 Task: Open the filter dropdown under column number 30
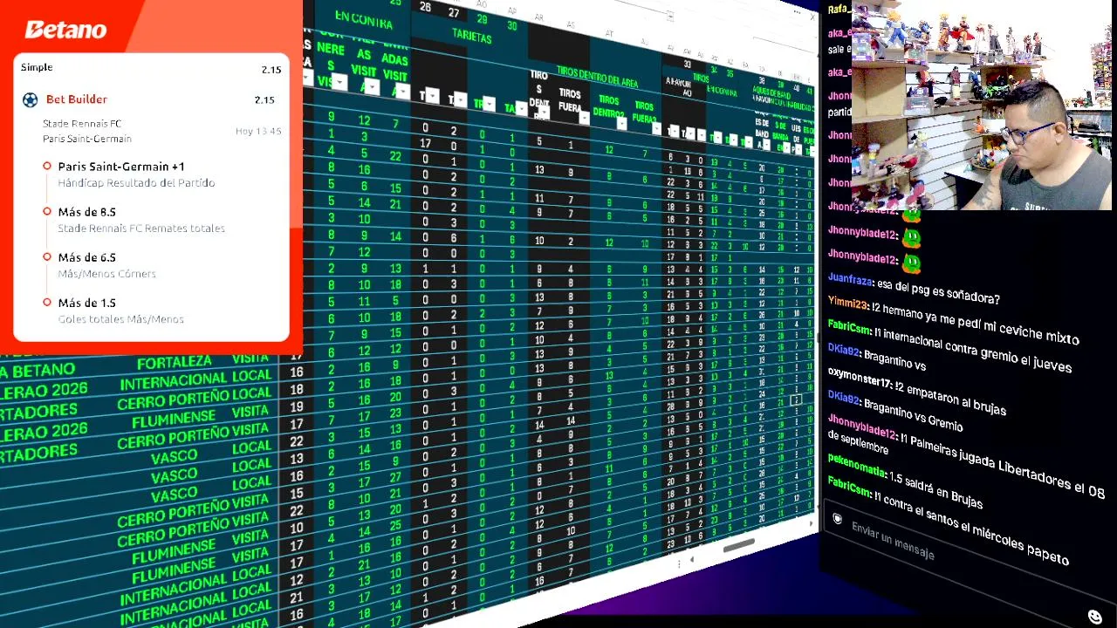521,107
